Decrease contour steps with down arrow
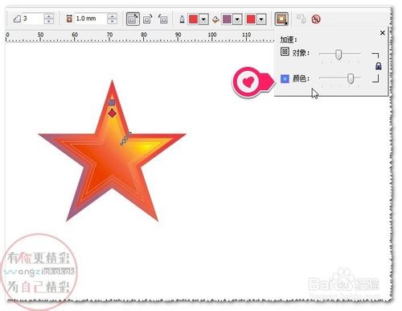Image resolution: width=402 pixels, height=311 pixels. coord(48,22)
